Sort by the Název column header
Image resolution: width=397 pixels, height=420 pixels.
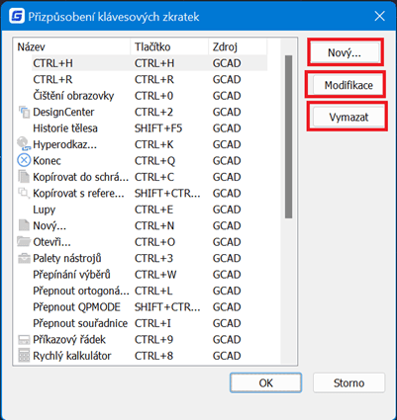coord(72,46)
